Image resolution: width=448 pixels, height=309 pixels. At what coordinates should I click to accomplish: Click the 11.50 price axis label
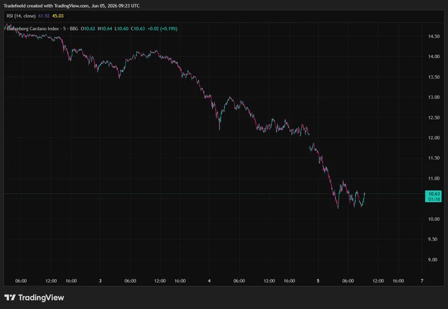434,158
